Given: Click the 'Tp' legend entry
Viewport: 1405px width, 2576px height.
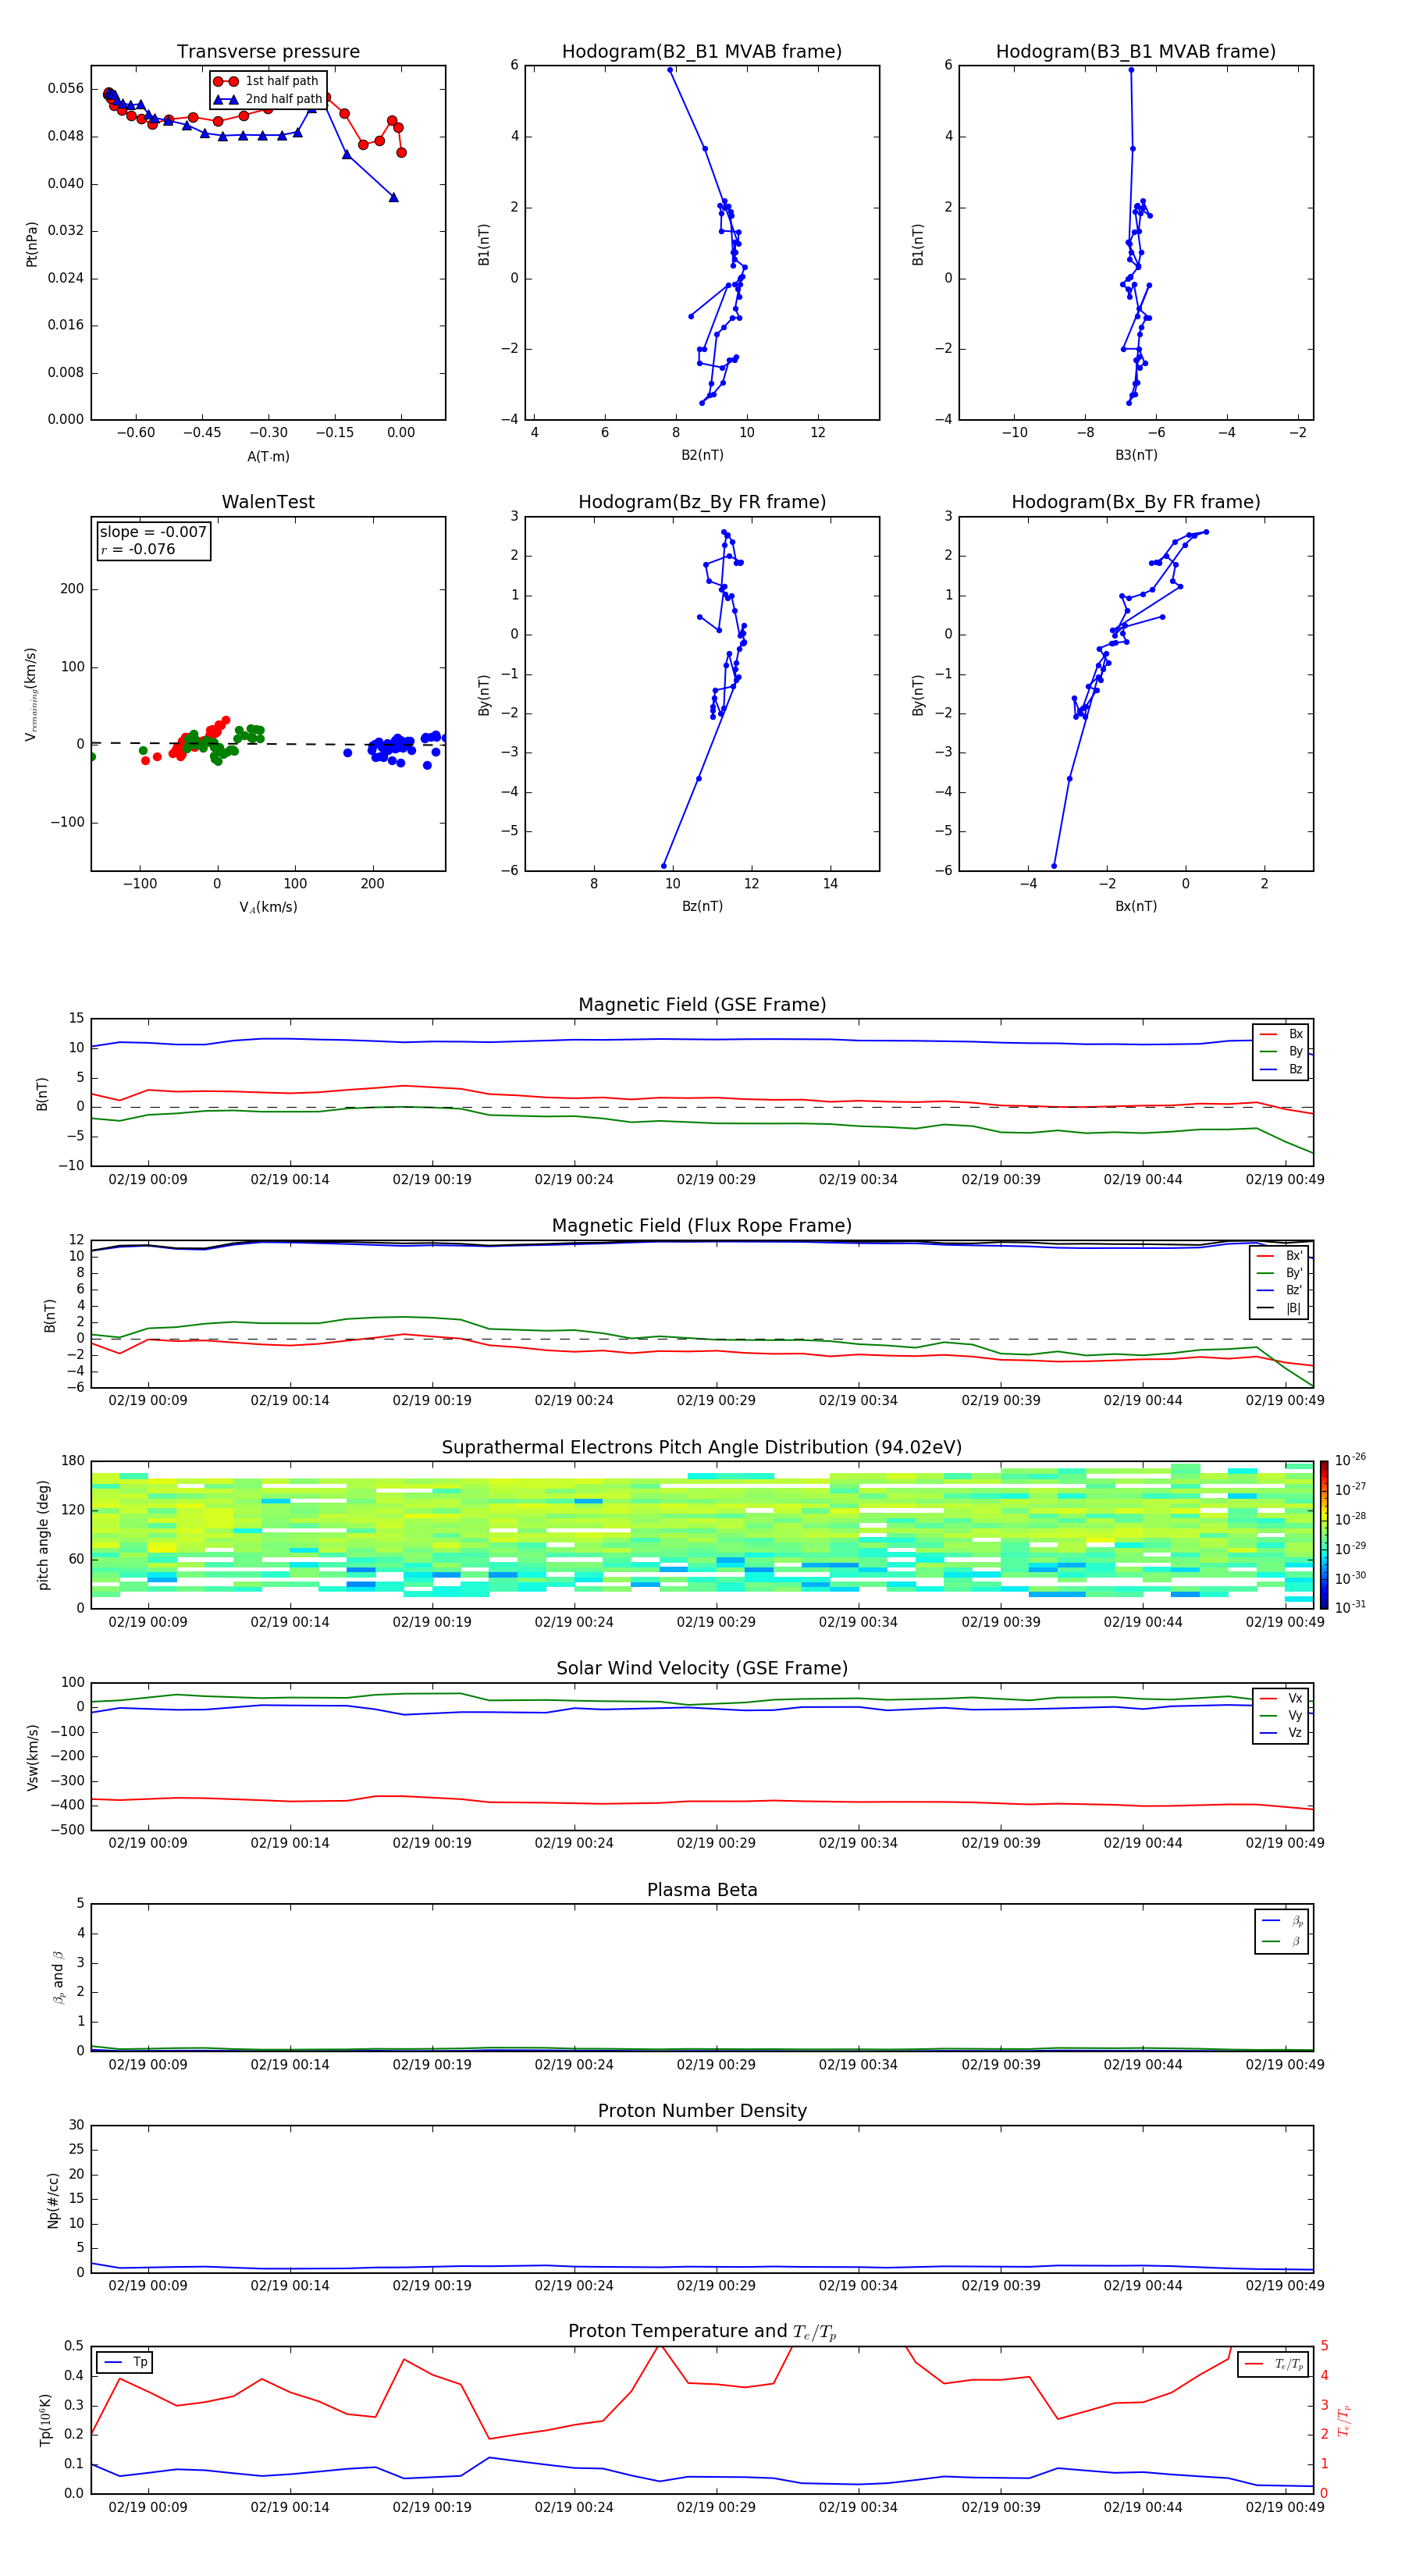Looking at the screenshot, I should tap(126, 2363).
